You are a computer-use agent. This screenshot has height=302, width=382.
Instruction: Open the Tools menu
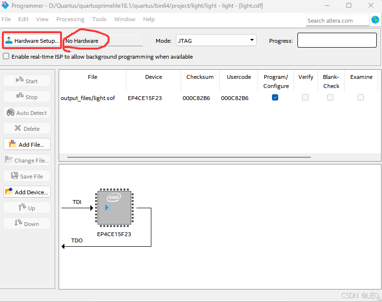pos(99,19)
